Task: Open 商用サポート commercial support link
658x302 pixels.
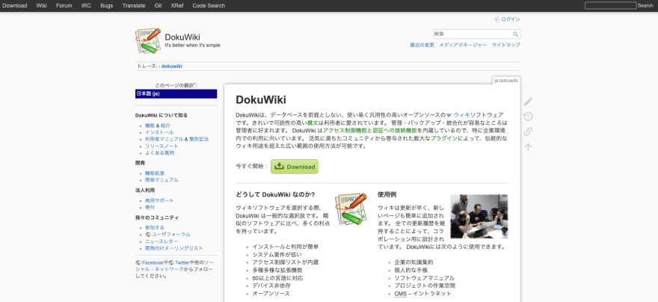Action: click(x=159, y=200)
